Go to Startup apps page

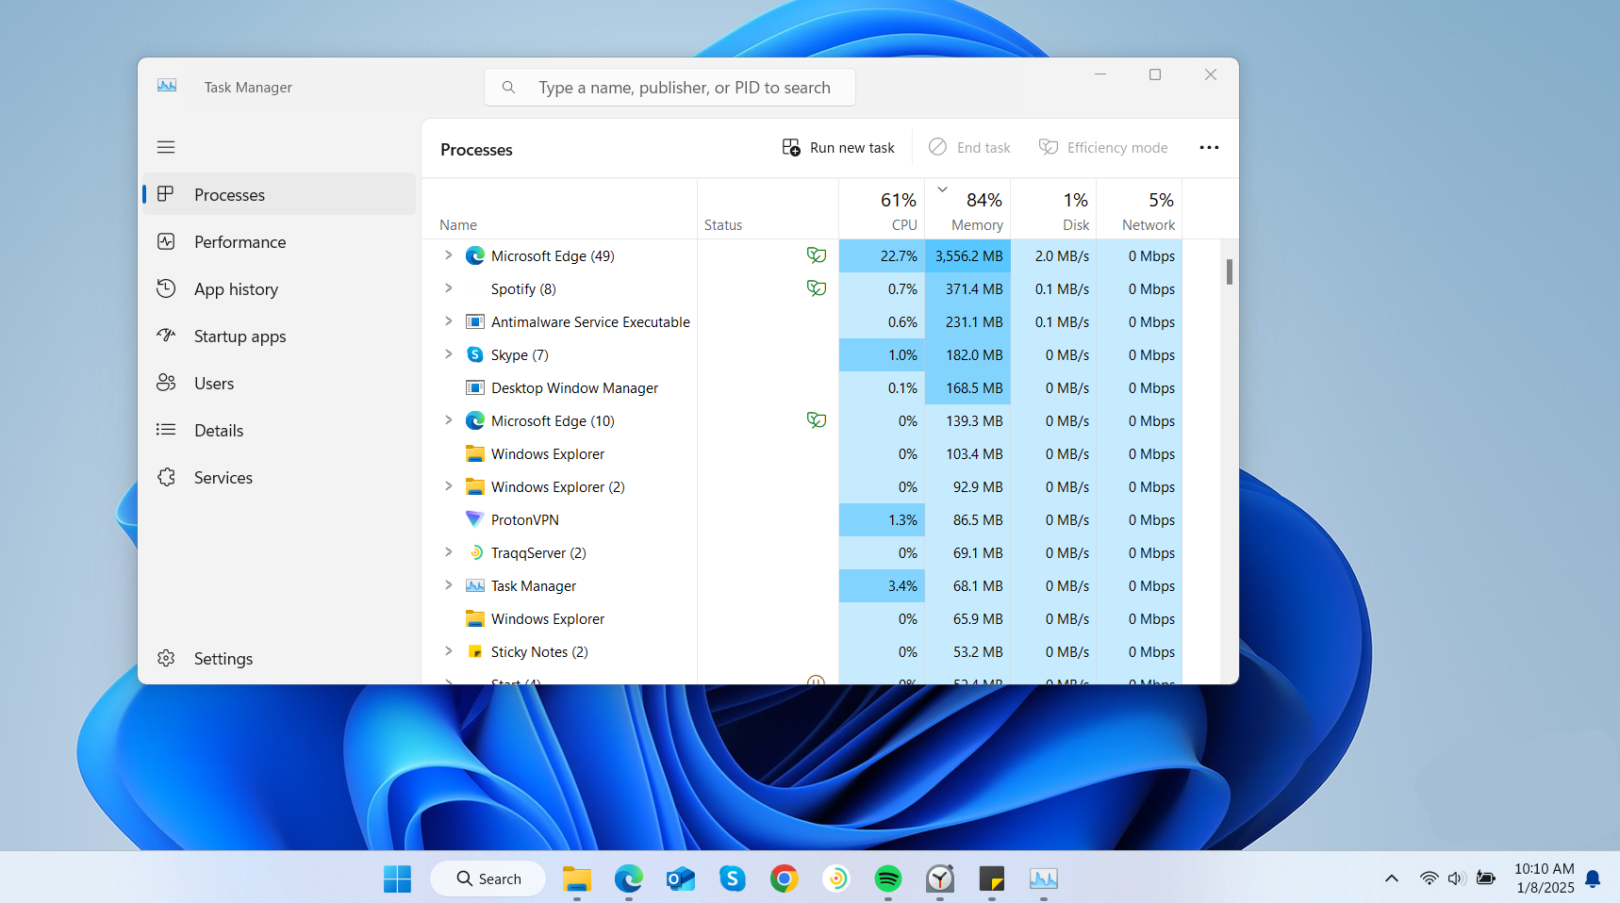(279, 336)
